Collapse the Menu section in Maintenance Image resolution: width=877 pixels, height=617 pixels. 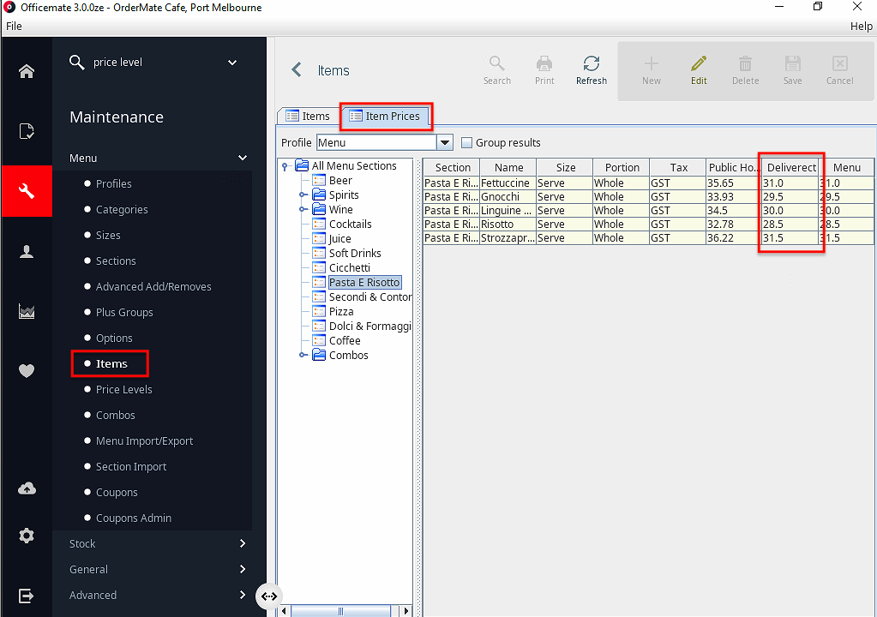(242, 158)
